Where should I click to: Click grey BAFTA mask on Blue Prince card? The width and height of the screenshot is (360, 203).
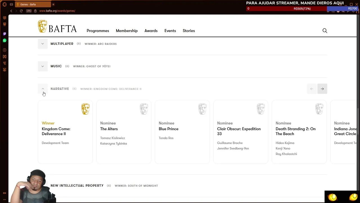tap(202, 109)
